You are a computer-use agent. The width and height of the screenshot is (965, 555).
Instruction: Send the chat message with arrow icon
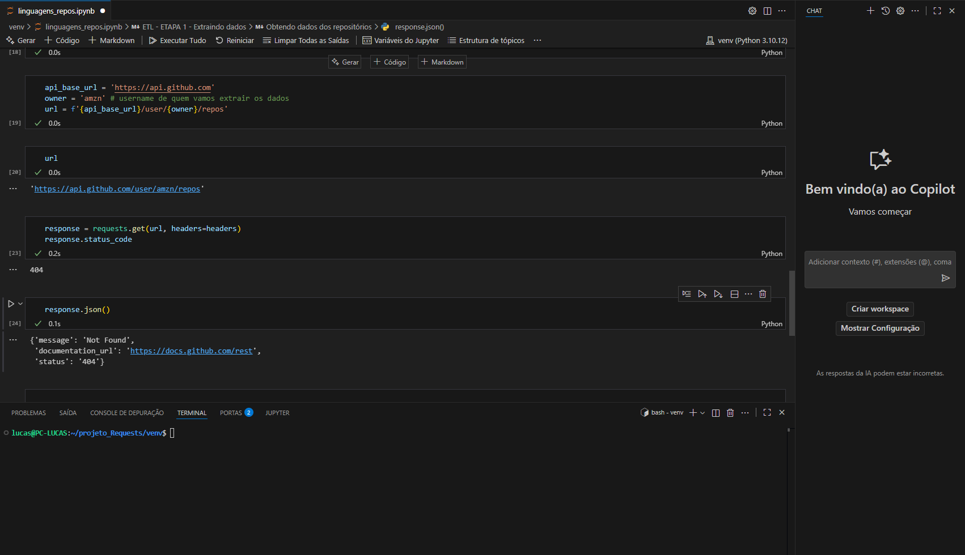click(945, 278)
